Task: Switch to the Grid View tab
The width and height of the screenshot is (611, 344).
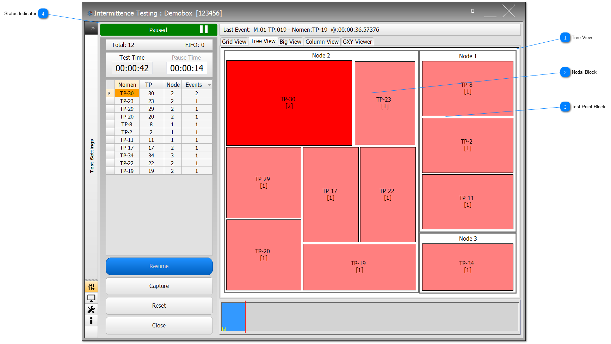Action: pyautogui.click(x=234, y=42)
